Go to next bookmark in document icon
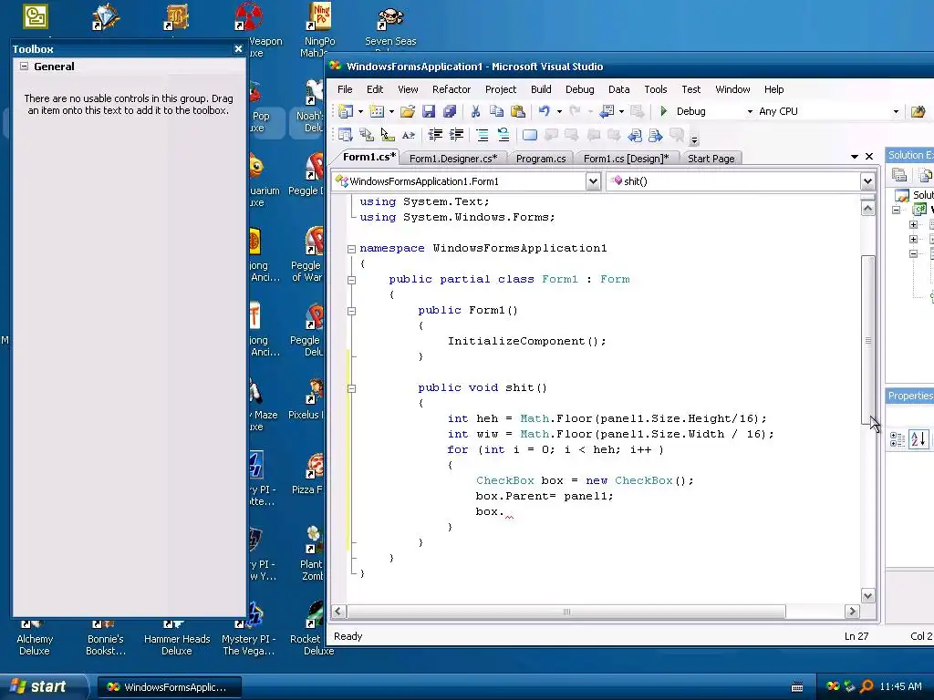The width and height of the screenshot is (934, 700). tap(655, 135)
